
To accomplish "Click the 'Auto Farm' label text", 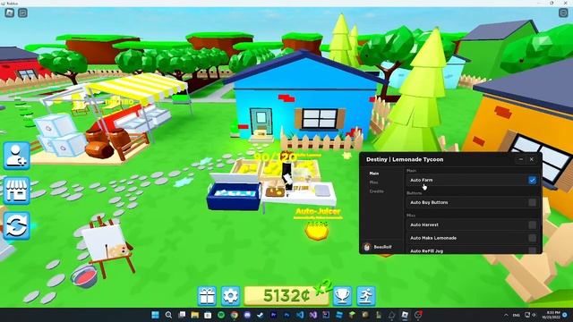I will coord(422,180).
